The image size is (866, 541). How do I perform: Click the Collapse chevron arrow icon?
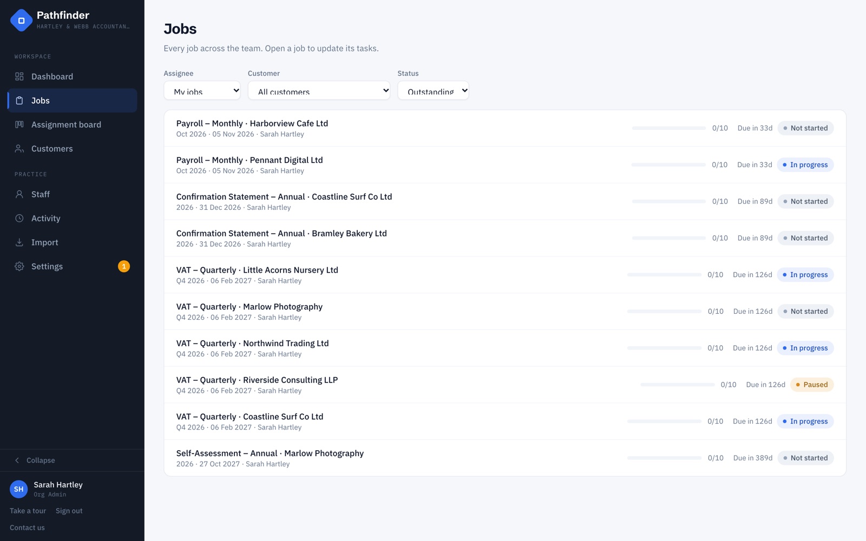click(x=17, y=460)
